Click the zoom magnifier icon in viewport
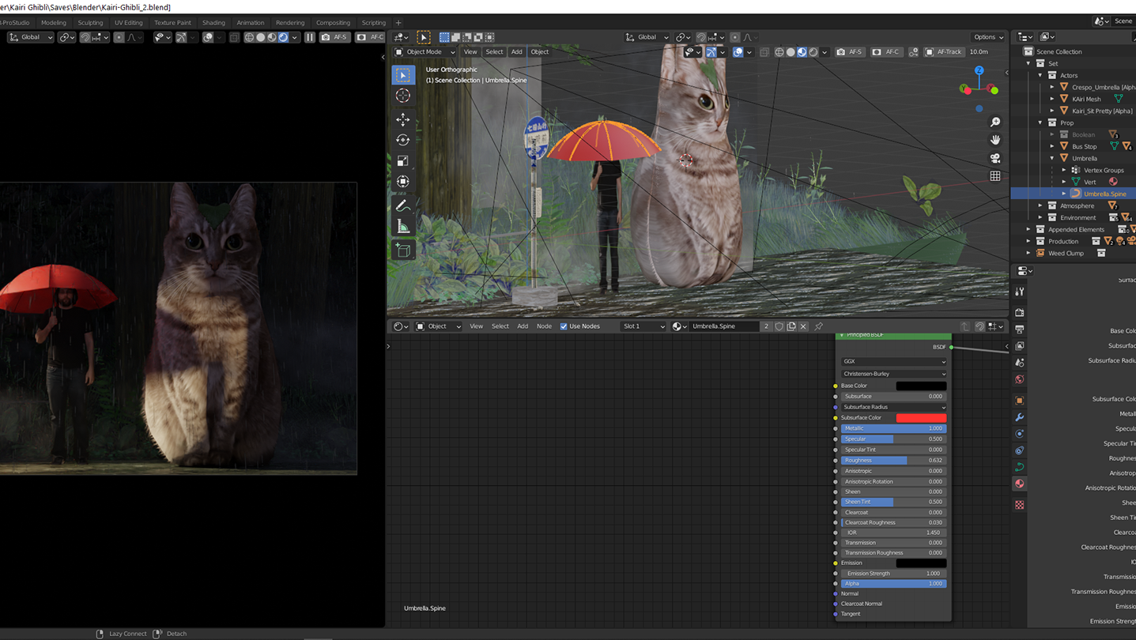This screenshot has width=1136, height=640. [x=995, y=122]
